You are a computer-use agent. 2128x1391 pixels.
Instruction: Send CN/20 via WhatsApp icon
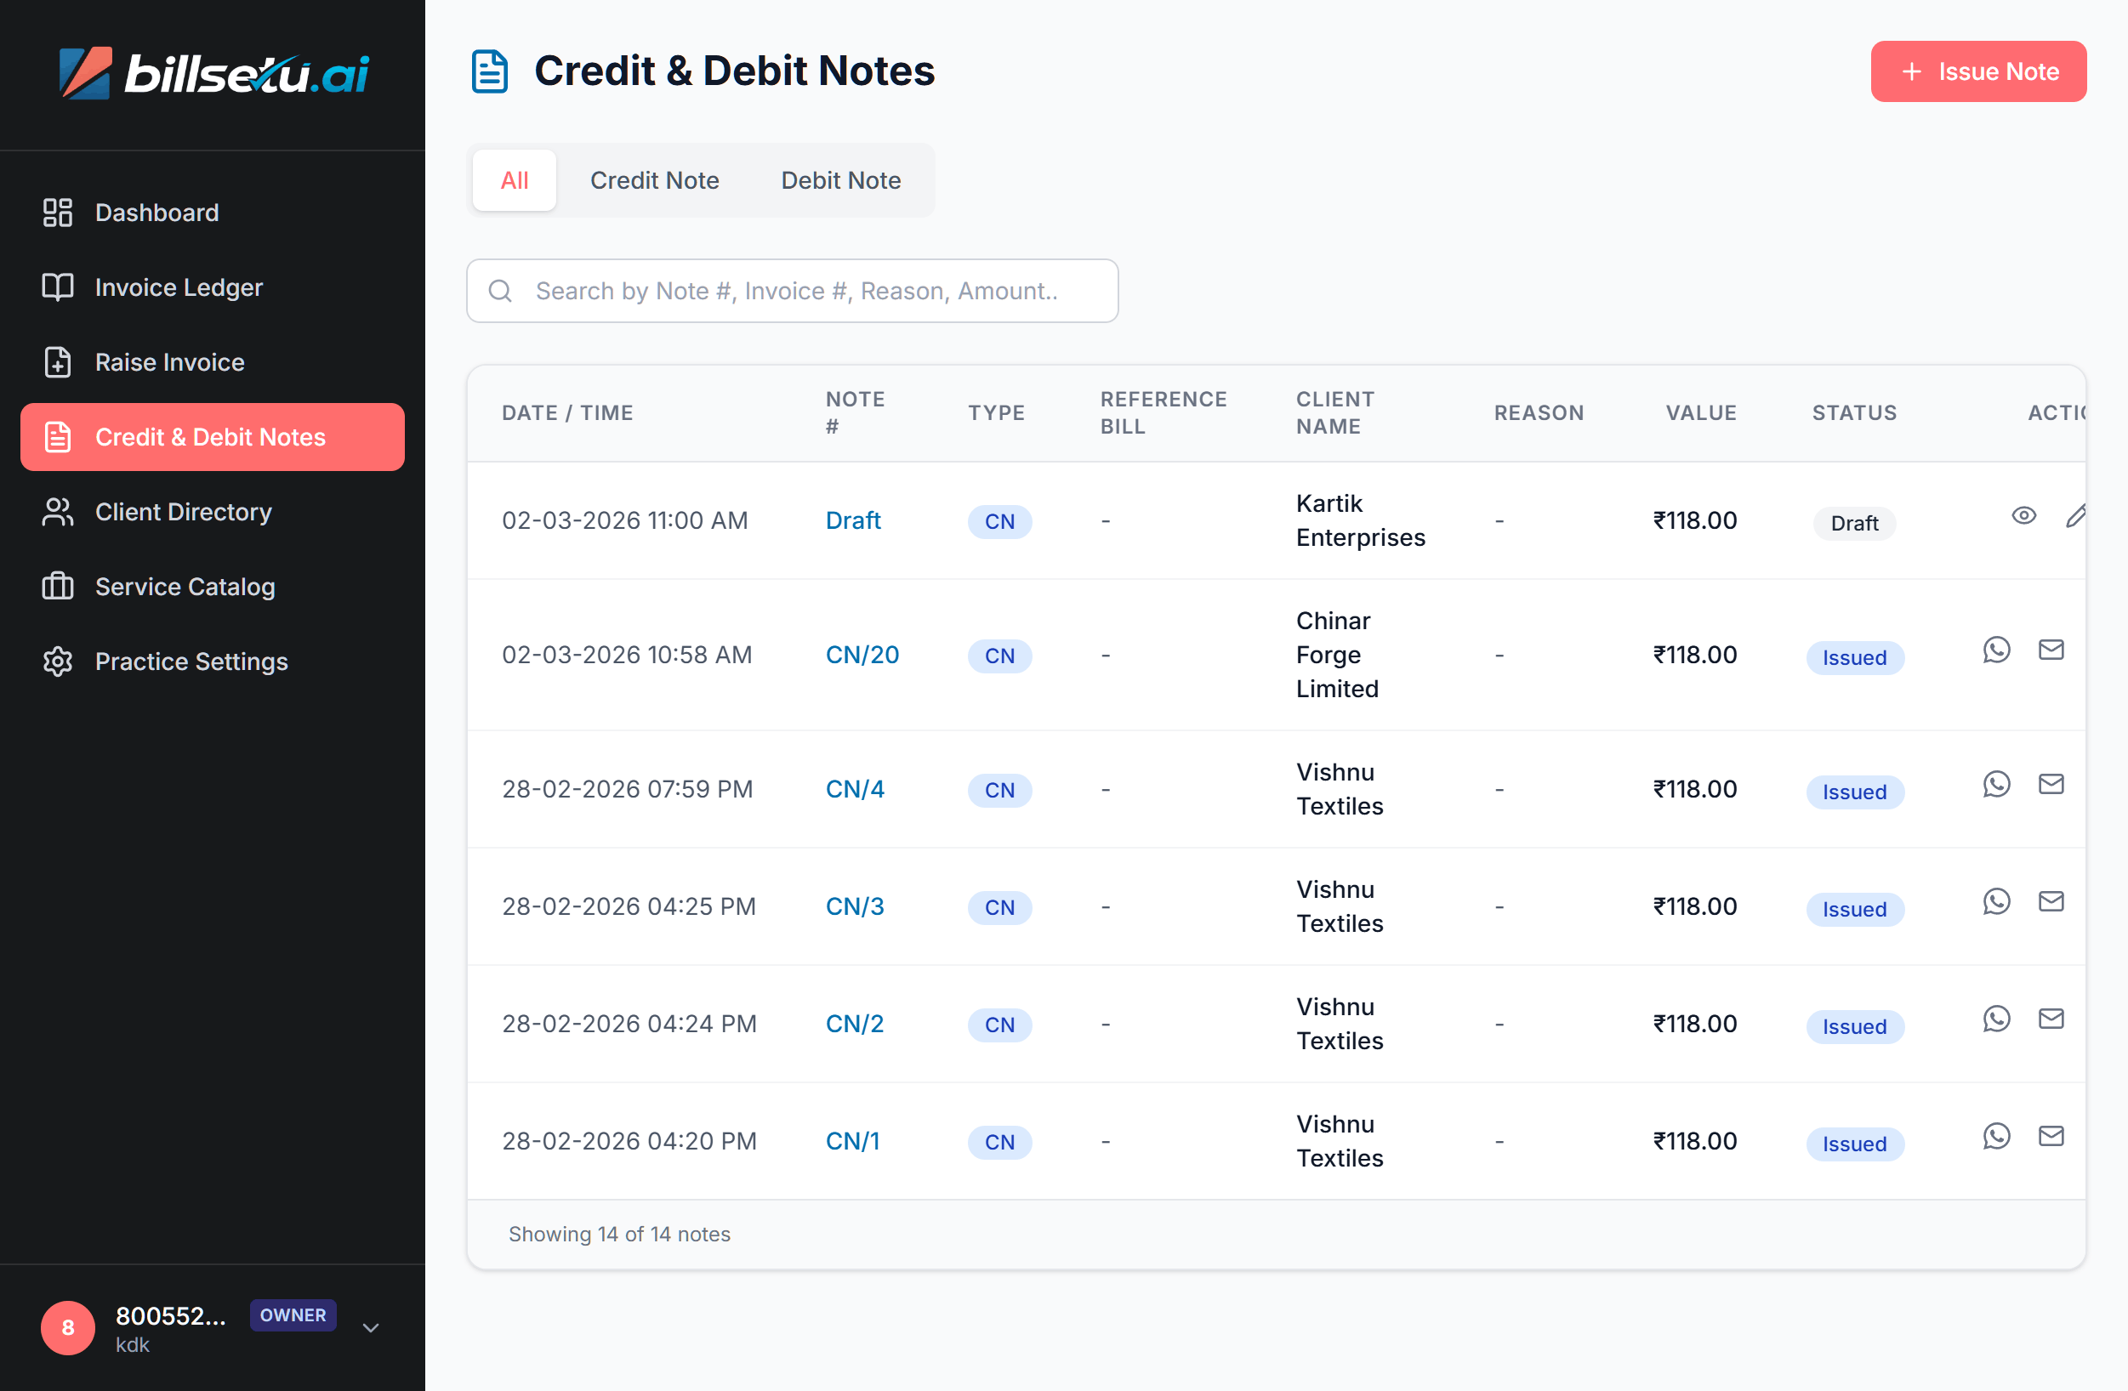1998,650
